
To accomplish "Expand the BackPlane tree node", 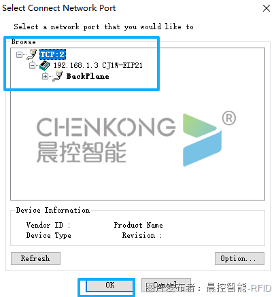I will (x=45, y=77).
